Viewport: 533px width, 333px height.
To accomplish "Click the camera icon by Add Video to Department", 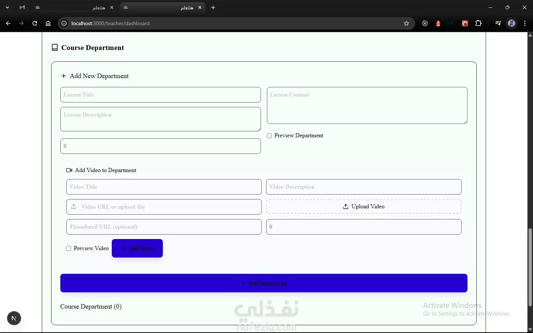I will coord(69,170).
